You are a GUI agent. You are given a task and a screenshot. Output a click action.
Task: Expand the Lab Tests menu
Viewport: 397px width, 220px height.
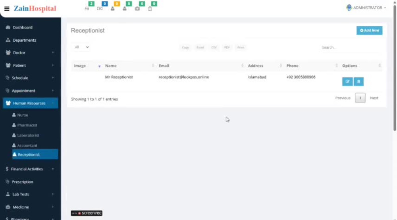click(31, 194)
